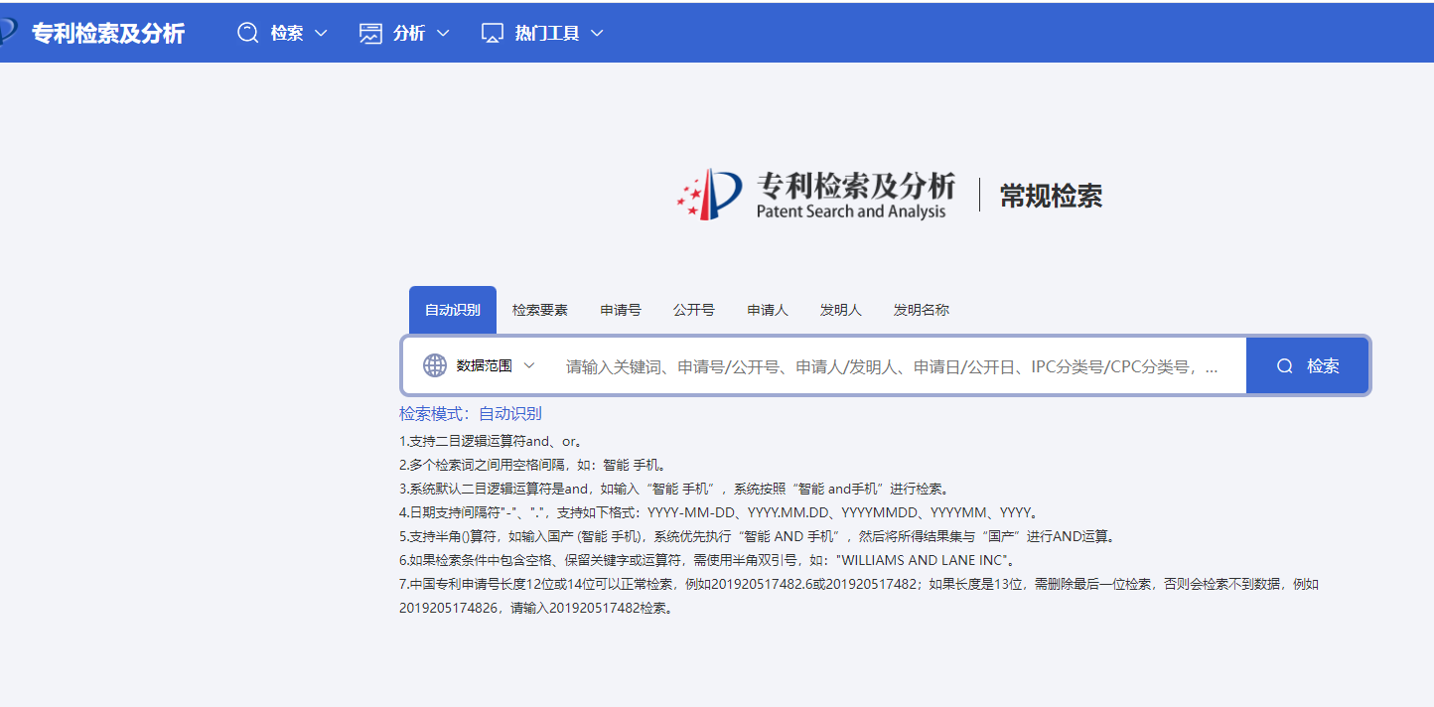Select the 发明人 tab
The image size is (1434, 707).
pyautogui.click(x=840, y=310)
